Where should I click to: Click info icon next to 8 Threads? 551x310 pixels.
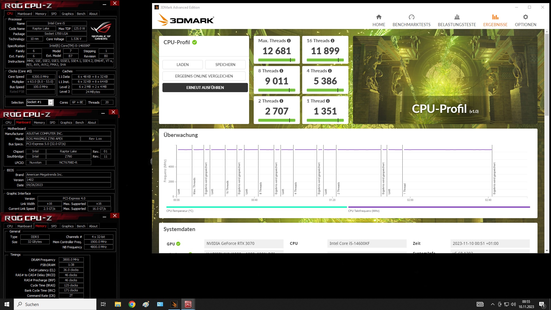(x=281, y=71)
